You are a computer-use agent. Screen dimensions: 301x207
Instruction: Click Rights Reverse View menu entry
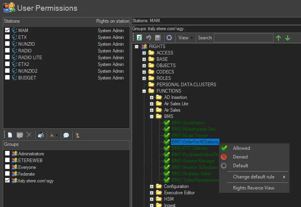coord(253,188)
